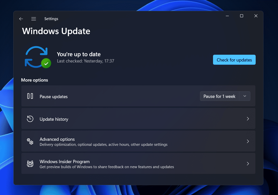Click the Pause updates row label
278x195 pixels.
[54, 97]
